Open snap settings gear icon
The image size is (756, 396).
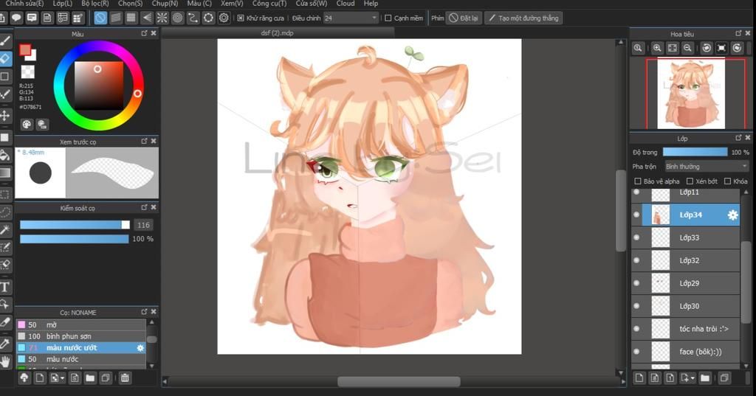click(x=224, y=18)
